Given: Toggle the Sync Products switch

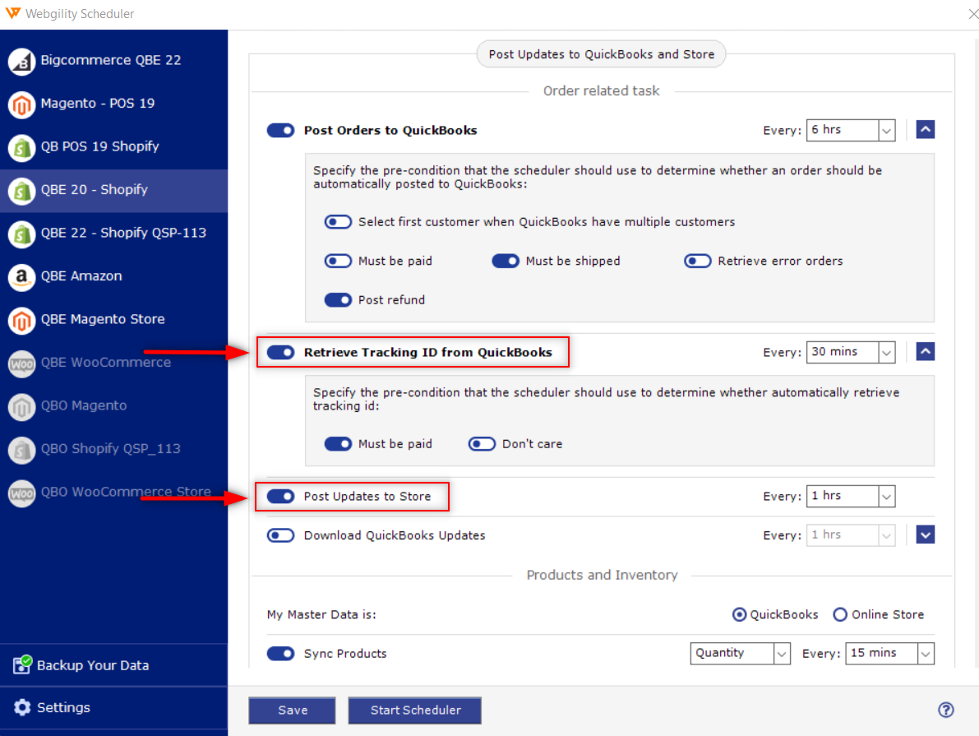Looking at the screenshot, I should pos(280,654).
